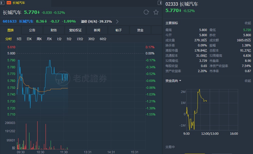This screenshot has height=154, width=253.
Task: Click the -1.55% percent axis label
Action: 150,114
